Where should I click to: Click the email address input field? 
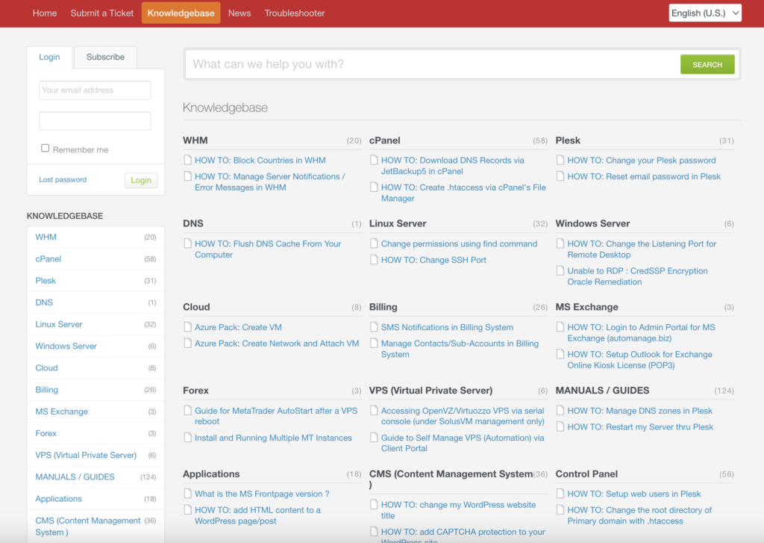pyautogui.click(x=95, y=90)
